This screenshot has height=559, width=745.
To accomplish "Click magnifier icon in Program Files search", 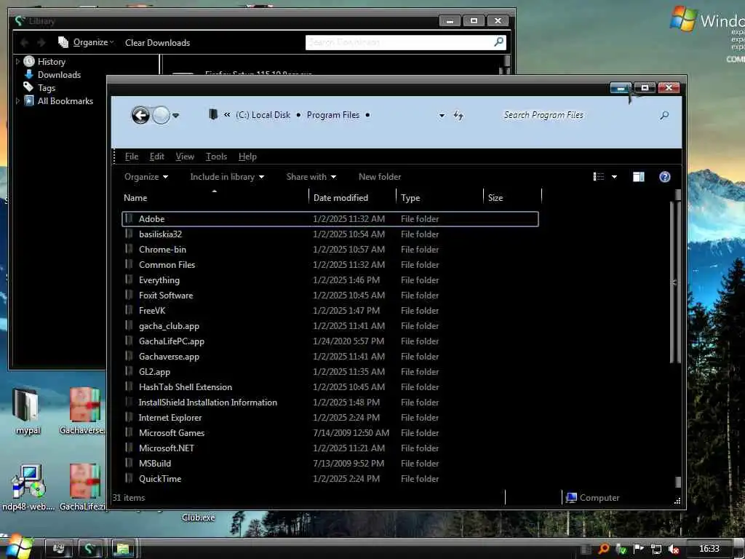I will point(664,115).
